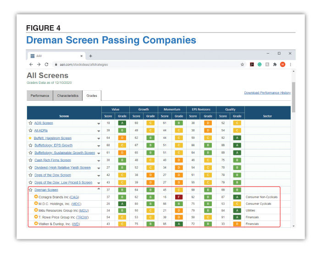
Task: Expand Walker & Dunlop plus icon
Action: [x=36, y=224]
